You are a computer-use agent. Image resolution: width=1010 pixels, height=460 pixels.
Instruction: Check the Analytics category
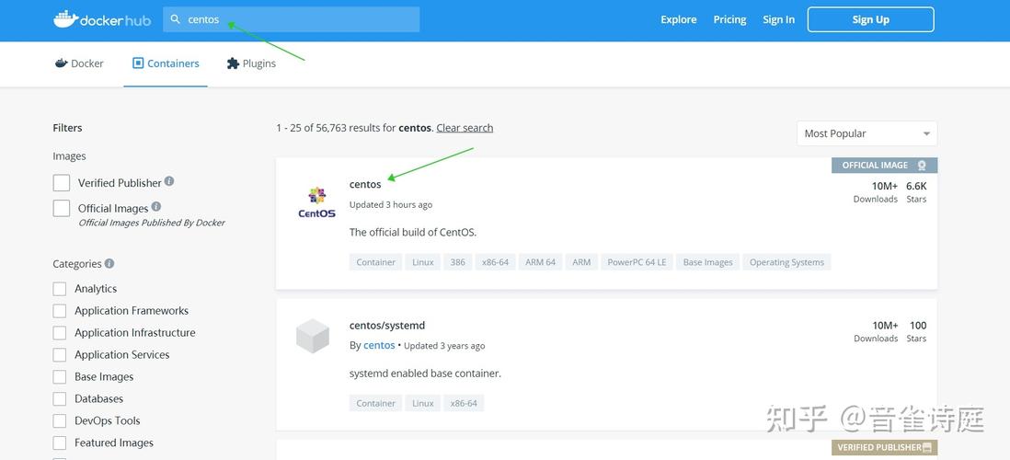(x=59, y=289)
